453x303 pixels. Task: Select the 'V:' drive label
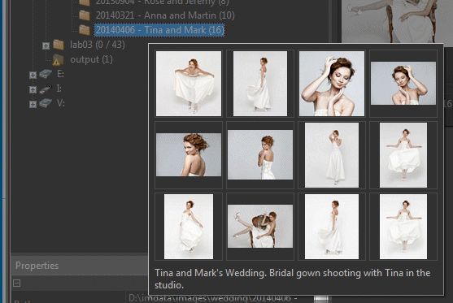[x=60, y=103]
